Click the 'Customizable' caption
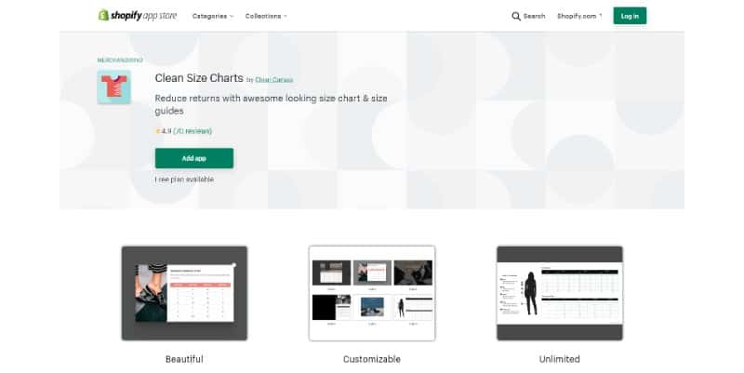 point(372,359)
